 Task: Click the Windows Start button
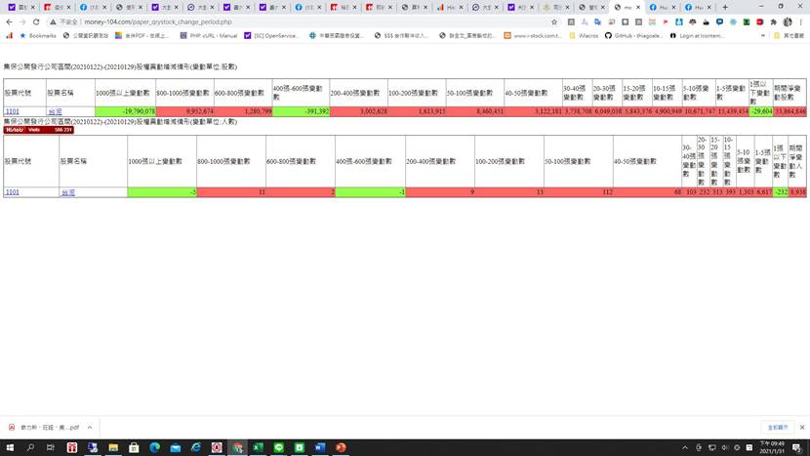tap(9, 447)
